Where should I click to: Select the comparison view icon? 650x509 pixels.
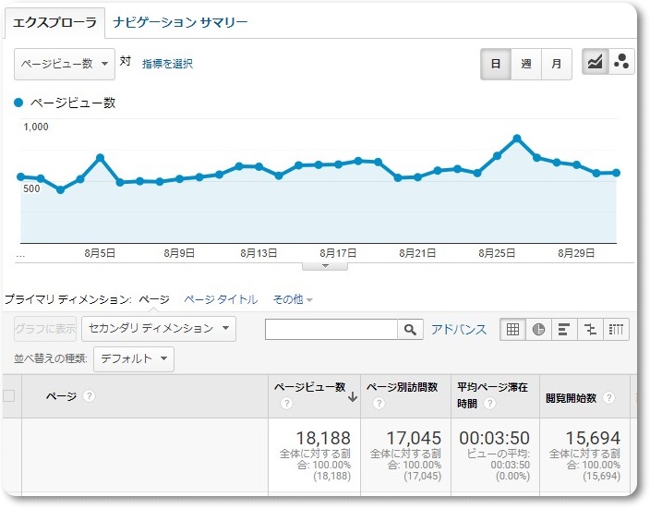[590, 330]
